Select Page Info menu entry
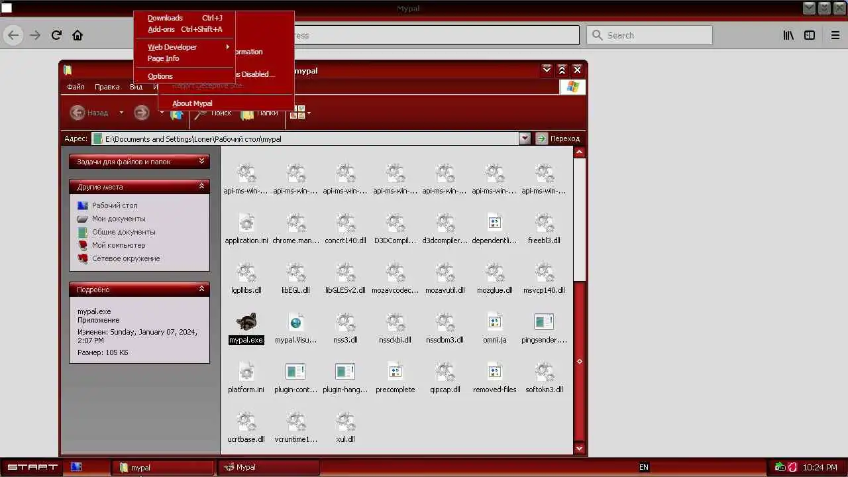The width and height of the screenshot is (848, 477). [184, 58]
